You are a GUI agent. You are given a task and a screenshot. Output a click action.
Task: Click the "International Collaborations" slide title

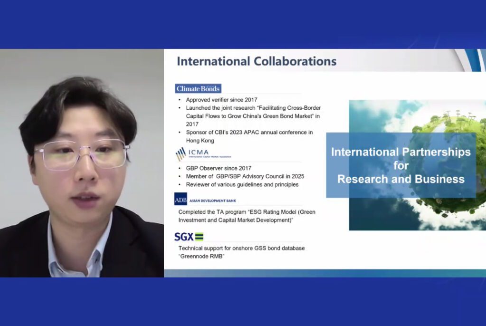256,61
